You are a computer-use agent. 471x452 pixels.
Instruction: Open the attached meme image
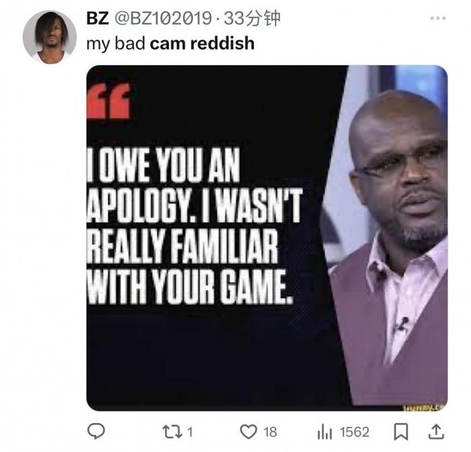[x=266, y=238]
